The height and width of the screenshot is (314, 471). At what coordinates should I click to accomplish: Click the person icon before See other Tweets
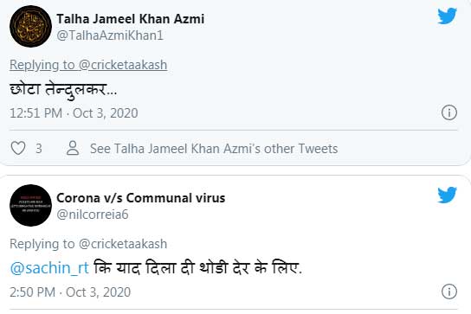[x=73, y=148]
